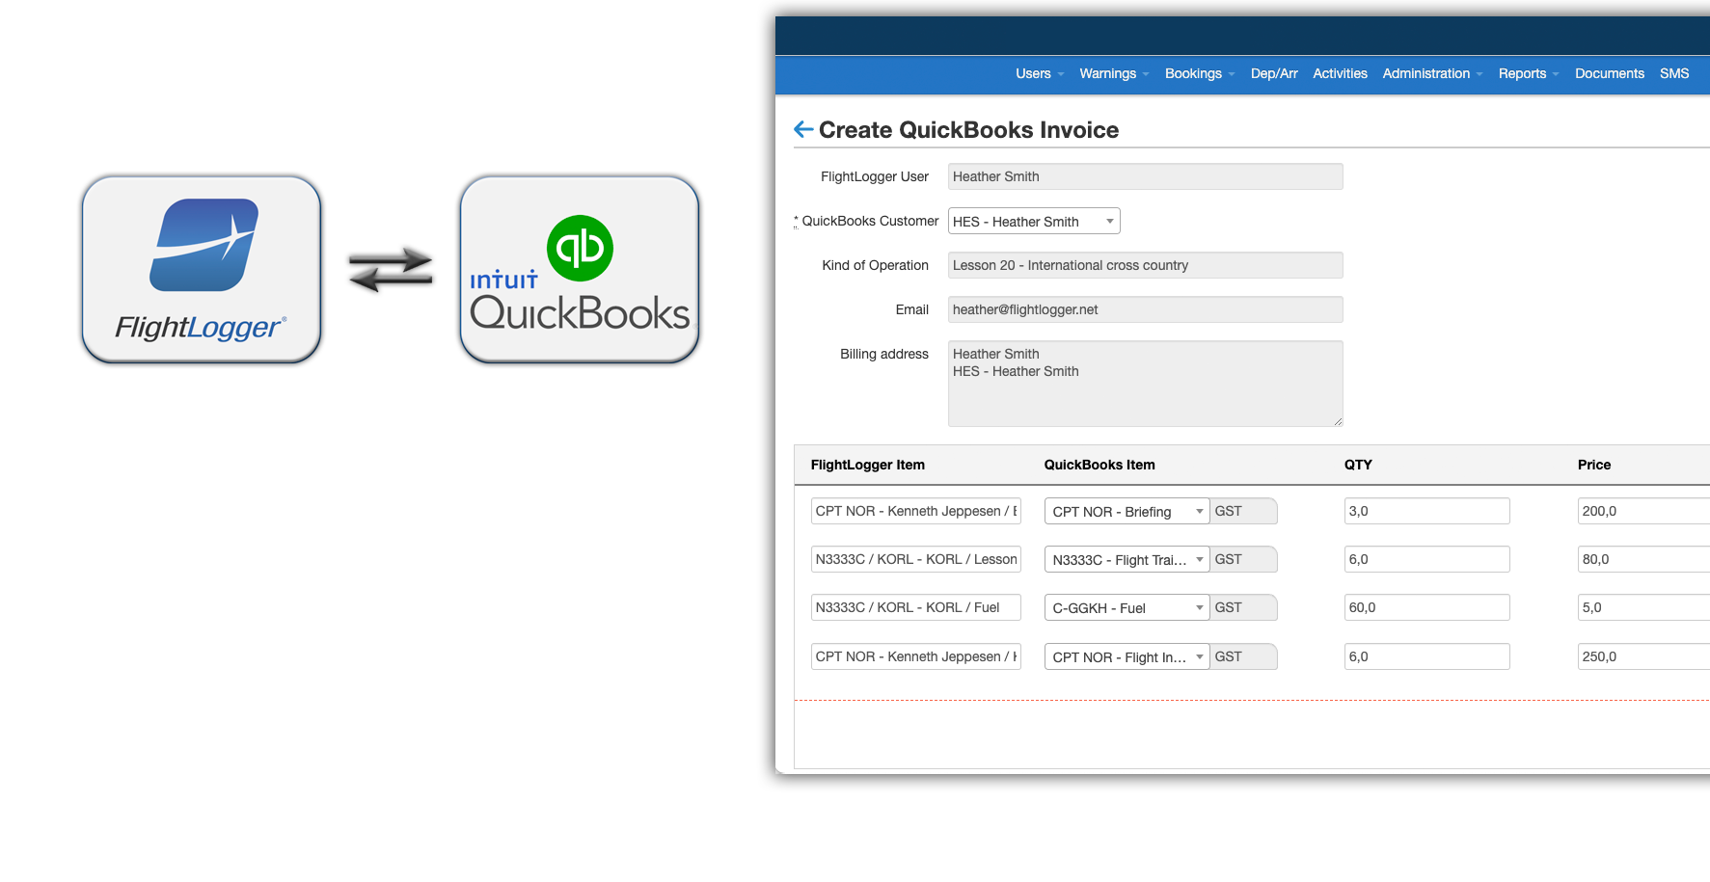The width and height of the screenshot is (1710, 882).
Task: Click the FlightLogger logo tile
Action: (x=202, y=269)
